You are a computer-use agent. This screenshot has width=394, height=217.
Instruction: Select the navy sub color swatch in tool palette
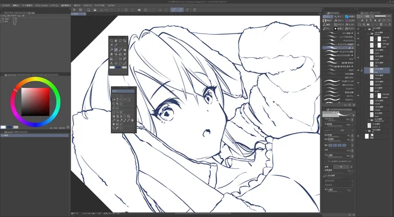coord(118,67)
